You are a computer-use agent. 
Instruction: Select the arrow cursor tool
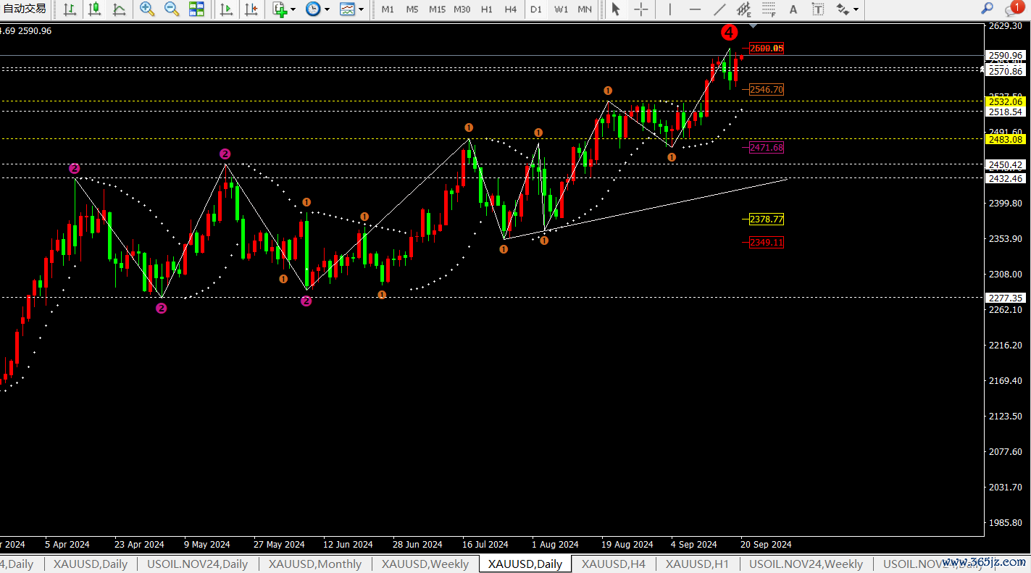point(616,9)
